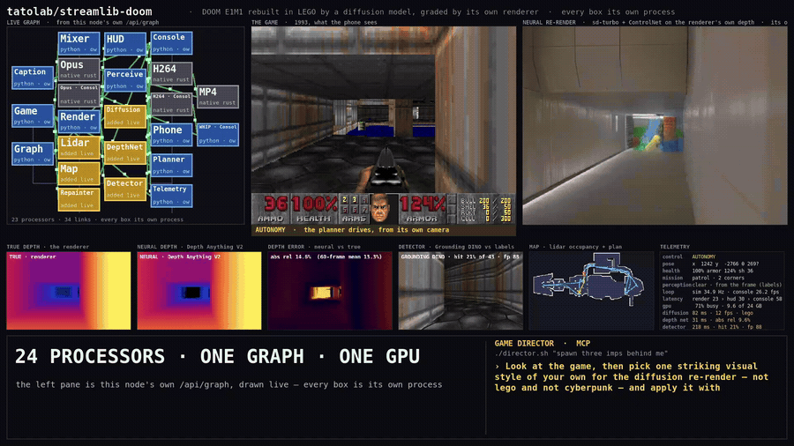The image size is (794, 446).
Task: Open the Grounding DINO detector view
Action: click(x=461, y=291)
